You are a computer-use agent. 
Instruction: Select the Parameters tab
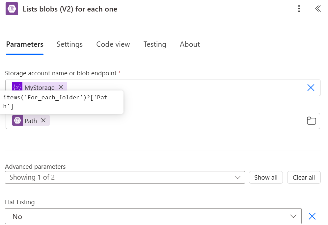click(x=25, y=44)
